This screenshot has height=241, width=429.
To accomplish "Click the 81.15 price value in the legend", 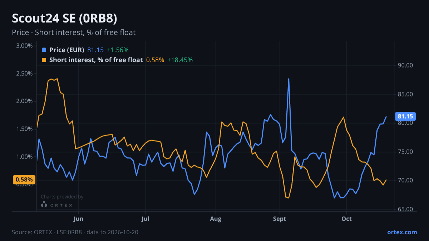I will pos(95,50).
